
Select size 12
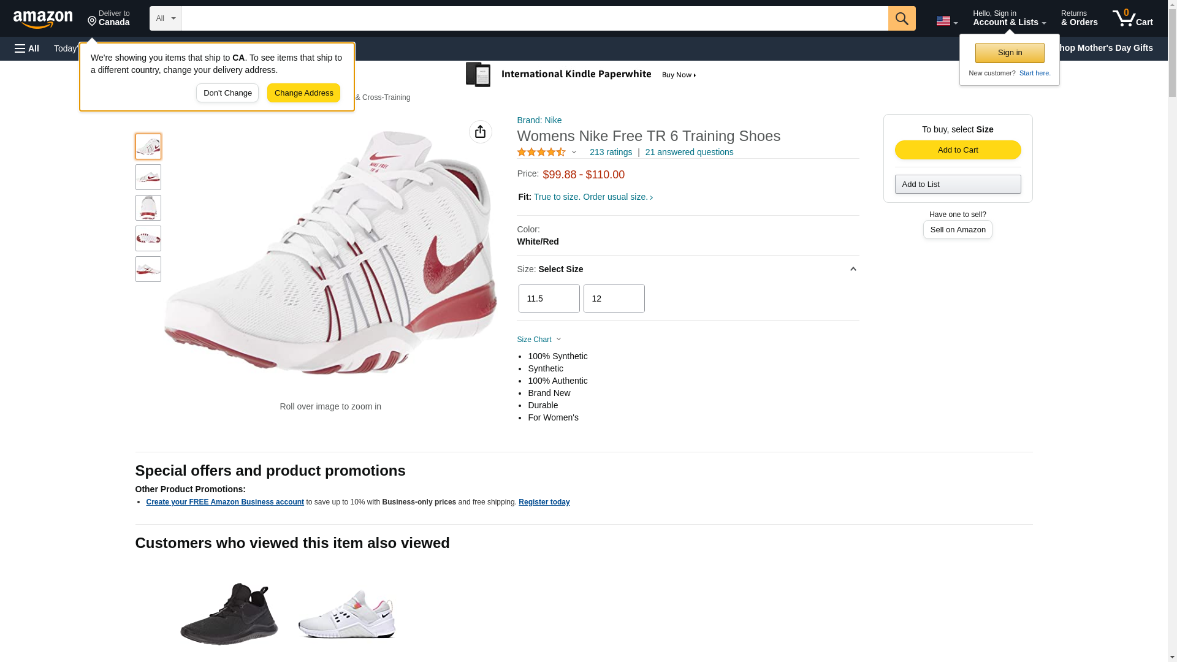coord(614,299)
